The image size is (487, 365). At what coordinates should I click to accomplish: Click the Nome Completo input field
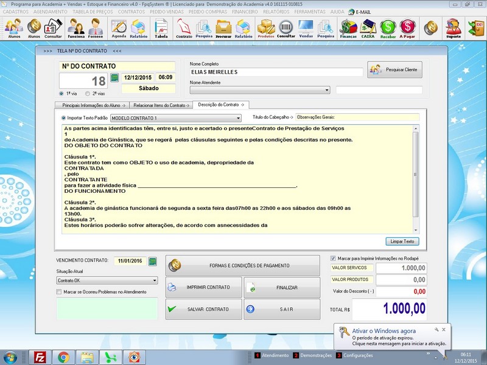[276, 72]
